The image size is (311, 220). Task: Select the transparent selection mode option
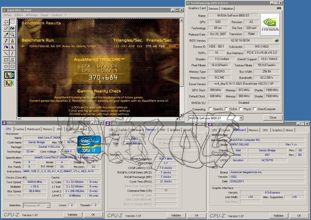[x=9, y=83]
